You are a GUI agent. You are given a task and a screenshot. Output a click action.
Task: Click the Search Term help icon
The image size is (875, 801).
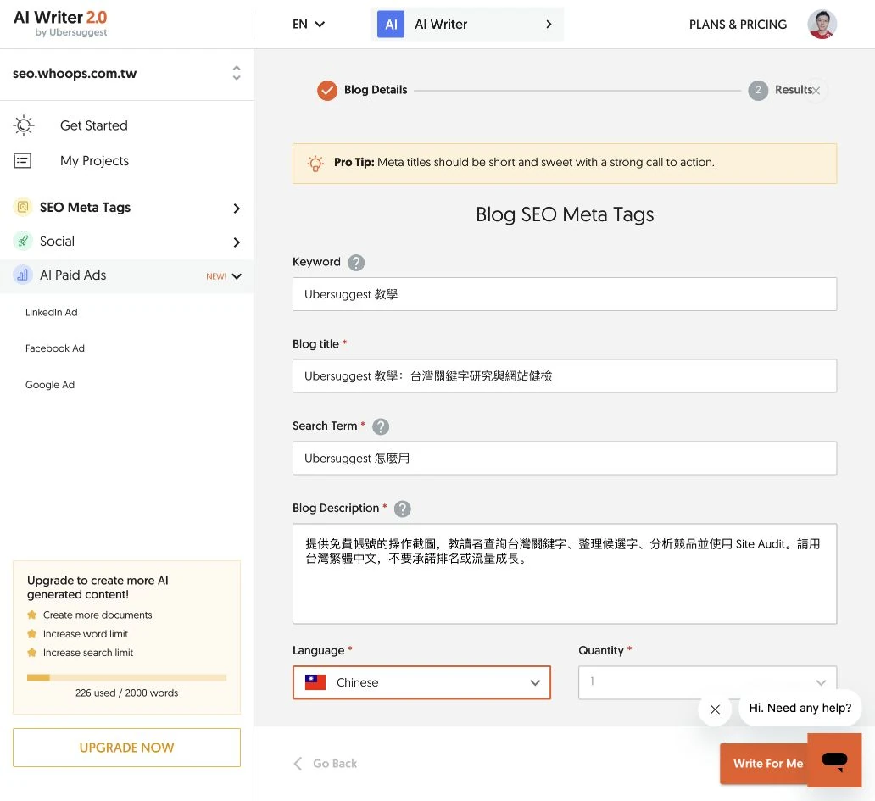[381, 426]
